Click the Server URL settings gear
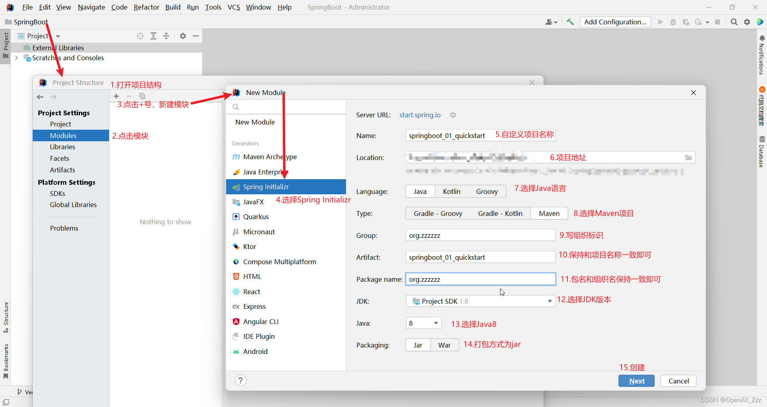Viewport: 767px width, 407px height. click(453, 115)
